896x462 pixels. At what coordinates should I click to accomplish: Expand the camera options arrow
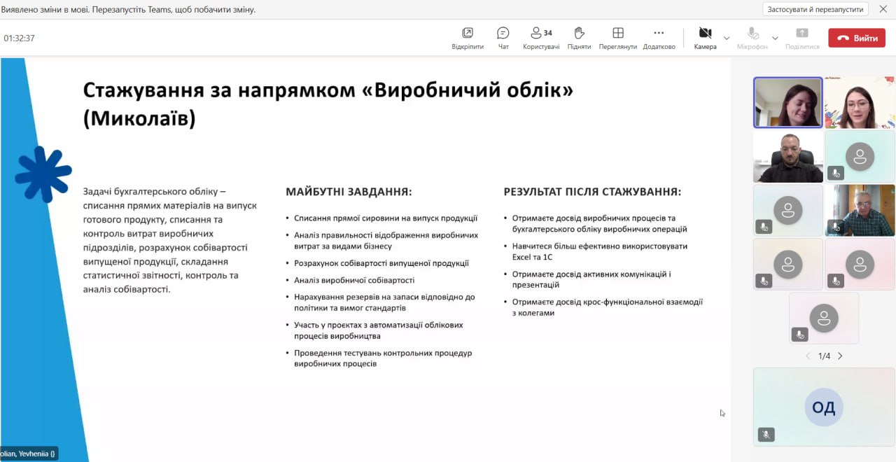[x=727, y=38]
